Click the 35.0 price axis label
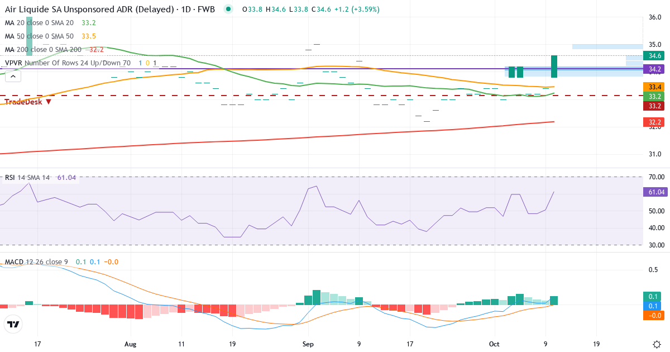The height and width of the screenshot is (352, 670). (x=655, y=45)
